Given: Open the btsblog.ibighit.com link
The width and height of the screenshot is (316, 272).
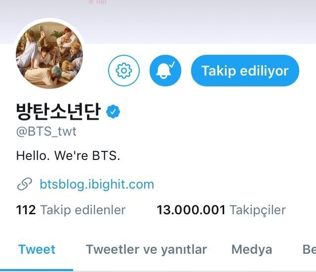Looking at the screenshot, I should [x=97, y=184].
